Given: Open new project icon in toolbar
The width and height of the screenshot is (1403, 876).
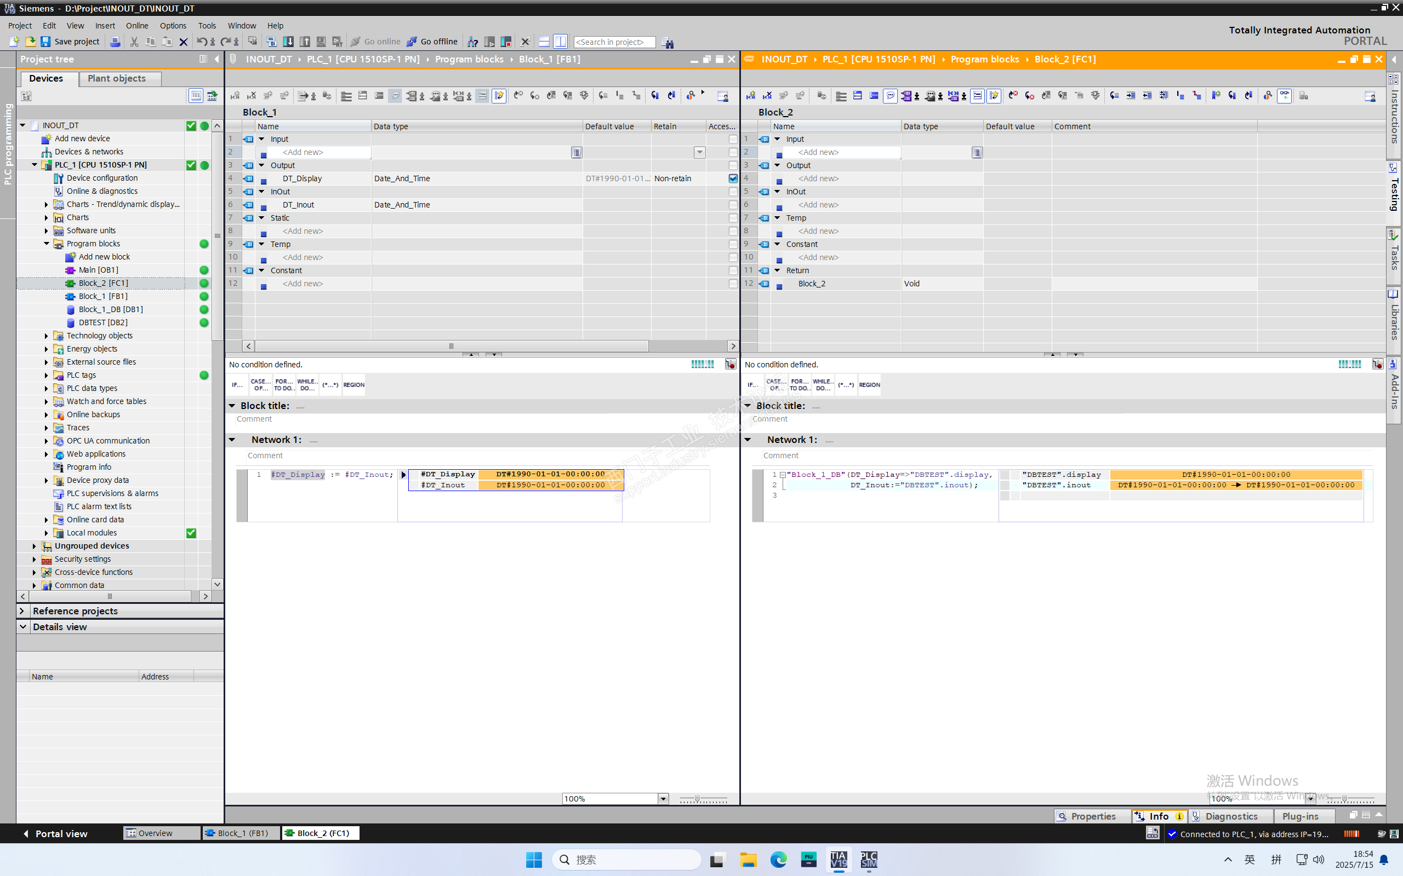Looking at the screenshot, I should [14, 42].
